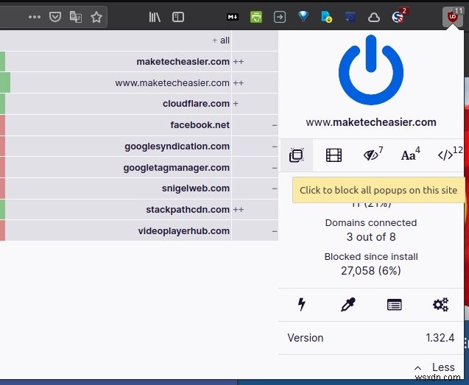This screenshot has width=469, height=385.
Task: Click rule cell beside googlesyndication.com
Action: coord(255,146)
